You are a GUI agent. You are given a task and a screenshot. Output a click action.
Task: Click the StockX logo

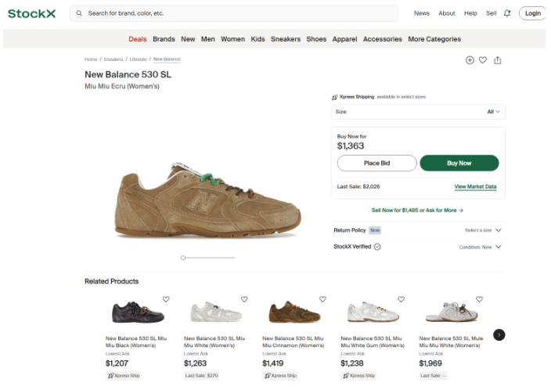tap(31, 13)
